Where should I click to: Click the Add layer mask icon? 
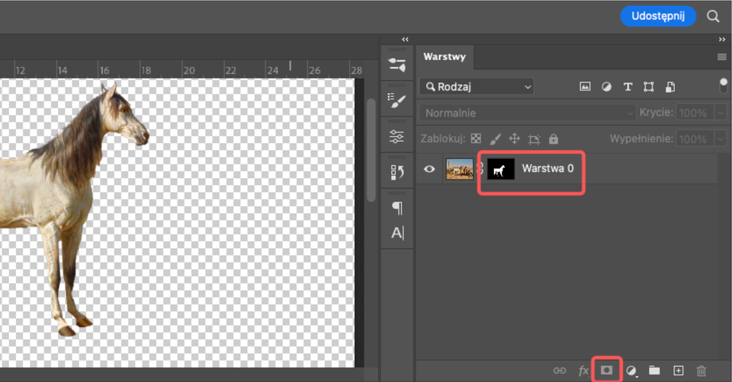tap(607, 370)
